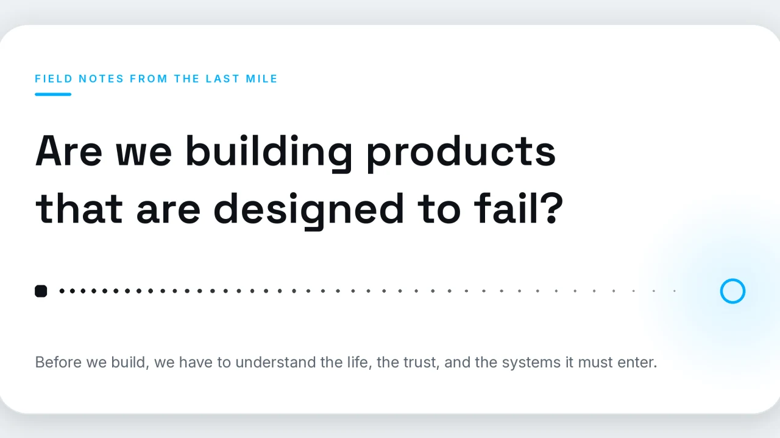Select the faintest last dot before blue ring
Image resolution: width=780 pixels, height=438 pixels.
(675, 291)
